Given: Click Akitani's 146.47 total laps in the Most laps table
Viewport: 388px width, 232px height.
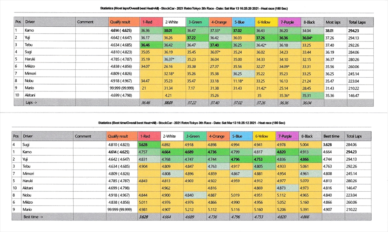Looking at the screenshot, I should [353, 95].
